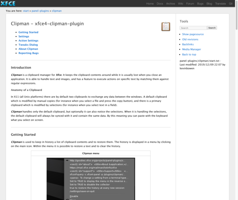
Task: Open the Bugs page in header
Action: [200, 4]
